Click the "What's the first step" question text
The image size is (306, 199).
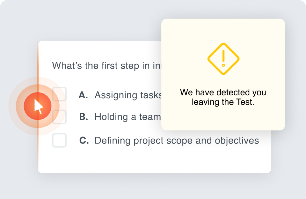click(x=105, y=66)
